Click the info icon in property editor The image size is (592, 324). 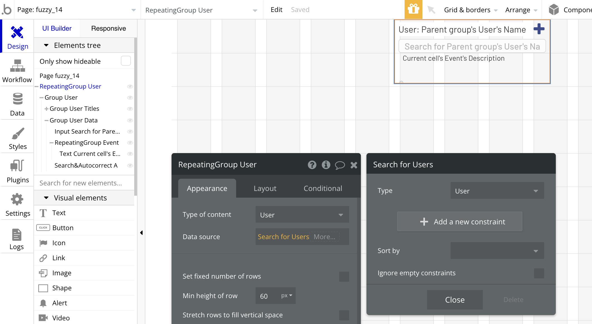pos(326,165)
